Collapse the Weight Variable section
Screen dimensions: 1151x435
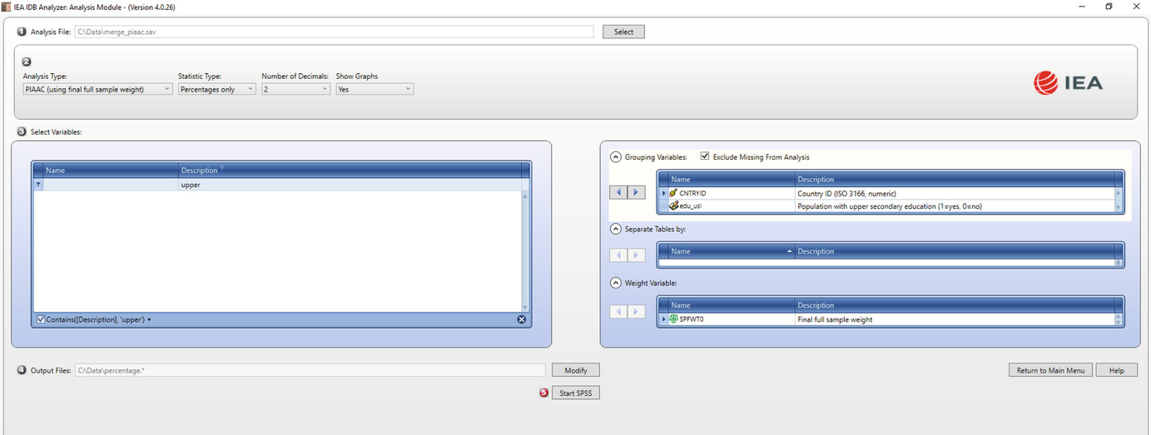(616, 283)
